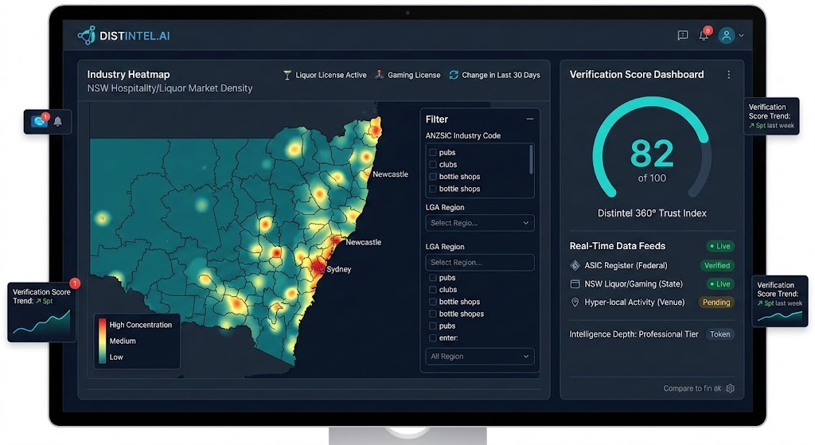Tick the clubs checkbox under ANZSIC Industry Code

pos(432,164)
